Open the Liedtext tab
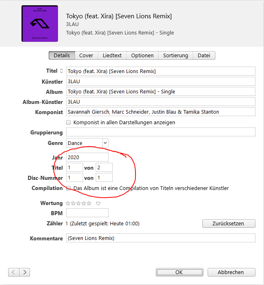264x285 pixels. pyautogui.click(x=112, y=56)
